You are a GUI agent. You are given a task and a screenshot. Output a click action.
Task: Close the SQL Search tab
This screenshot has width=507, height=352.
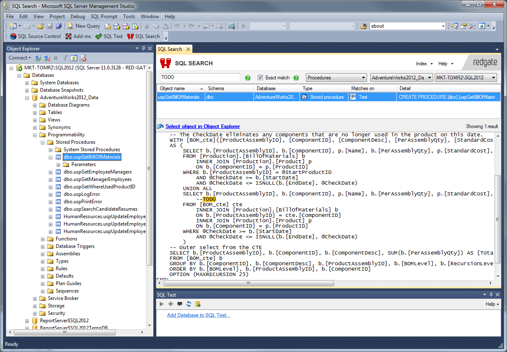(x=188, y=49)
